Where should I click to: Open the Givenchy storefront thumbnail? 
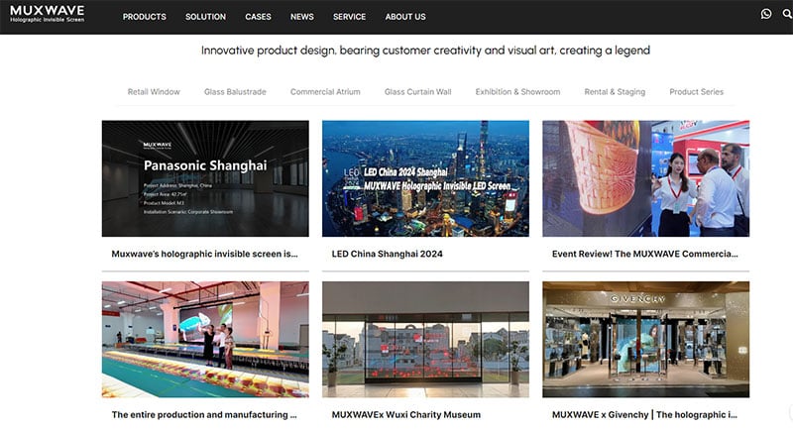[646, 340]
